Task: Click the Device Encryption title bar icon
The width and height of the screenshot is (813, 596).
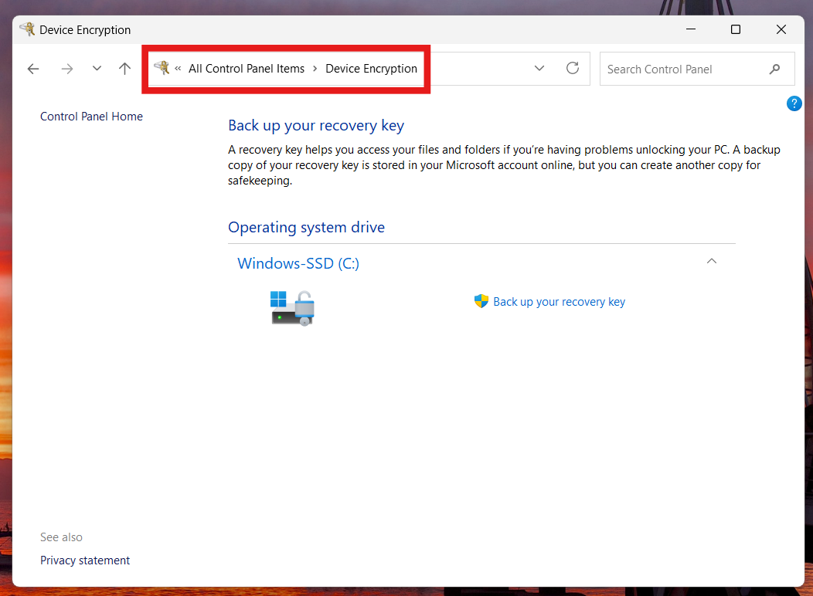Action: (28, 29)
